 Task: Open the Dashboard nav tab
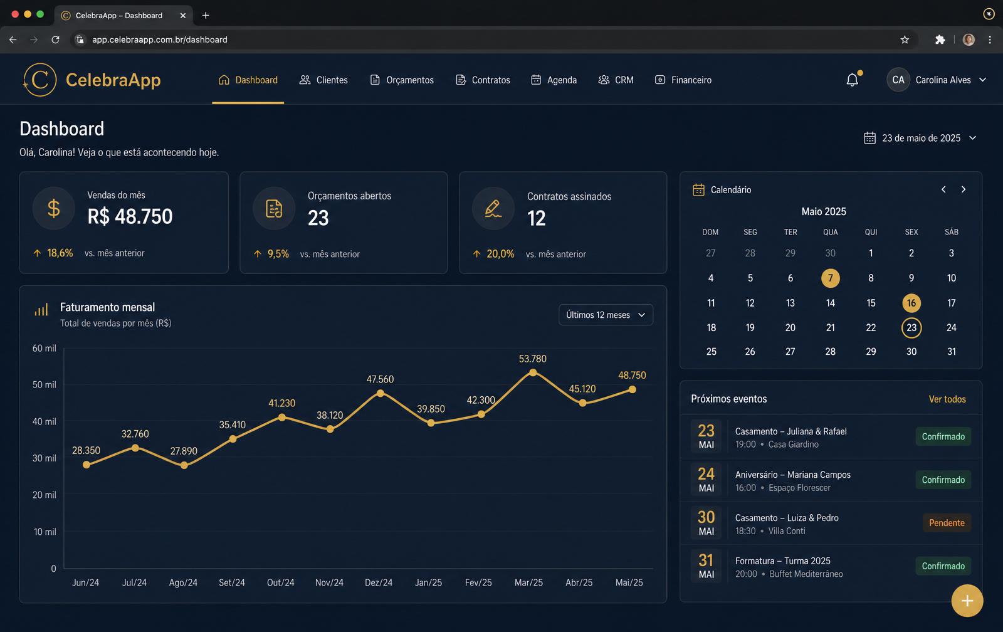tap(248, 80)
